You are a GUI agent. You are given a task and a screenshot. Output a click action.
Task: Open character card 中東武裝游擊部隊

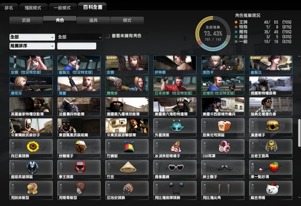click(127, 127)
